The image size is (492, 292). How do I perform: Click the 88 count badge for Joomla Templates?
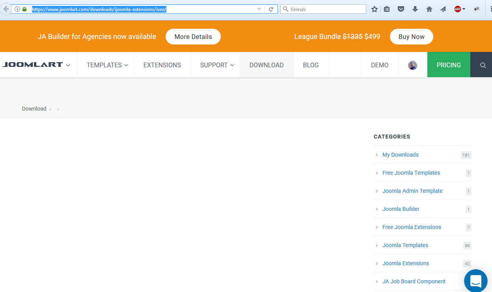pyautogui.click(x=467, y=246)
